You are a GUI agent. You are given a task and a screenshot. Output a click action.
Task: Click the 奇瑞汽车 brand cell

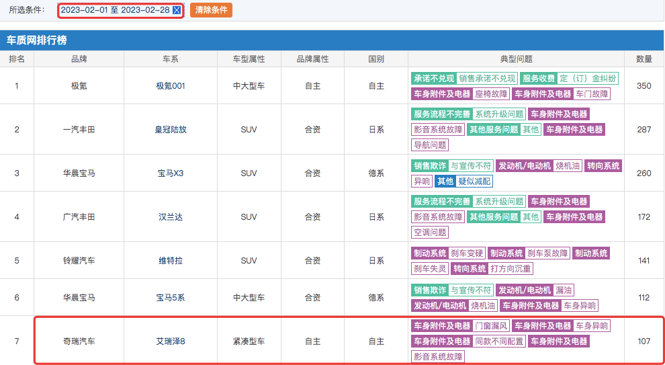click(79, 341)
